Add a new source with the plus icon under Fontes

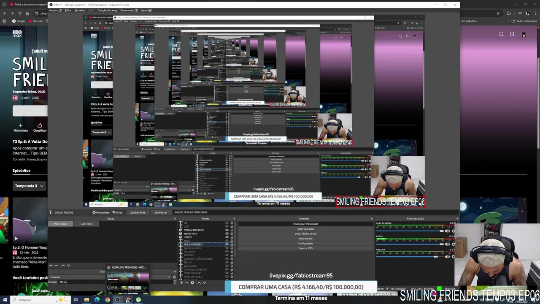click(181, 282)
